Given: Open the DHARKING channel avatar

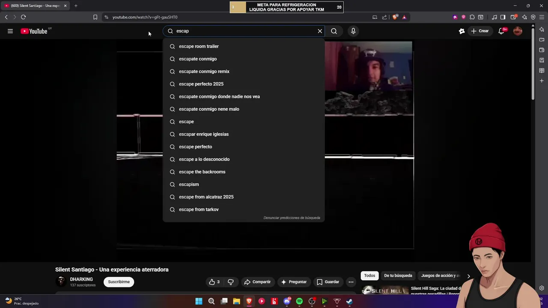Looking at the screenshot, I should point(61,281).
